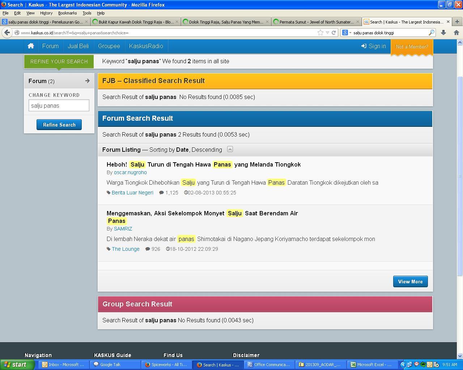Open the File menu

point(5,13)
